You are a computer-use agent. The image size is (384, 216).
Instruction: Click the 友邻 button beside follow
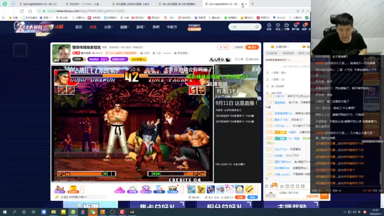tap(224, 47)
